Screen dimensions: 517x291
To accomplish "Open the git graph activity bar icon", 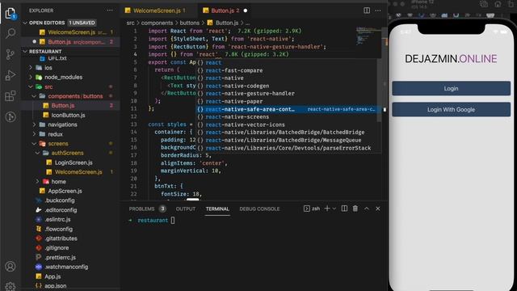I will tap(11, 116).
